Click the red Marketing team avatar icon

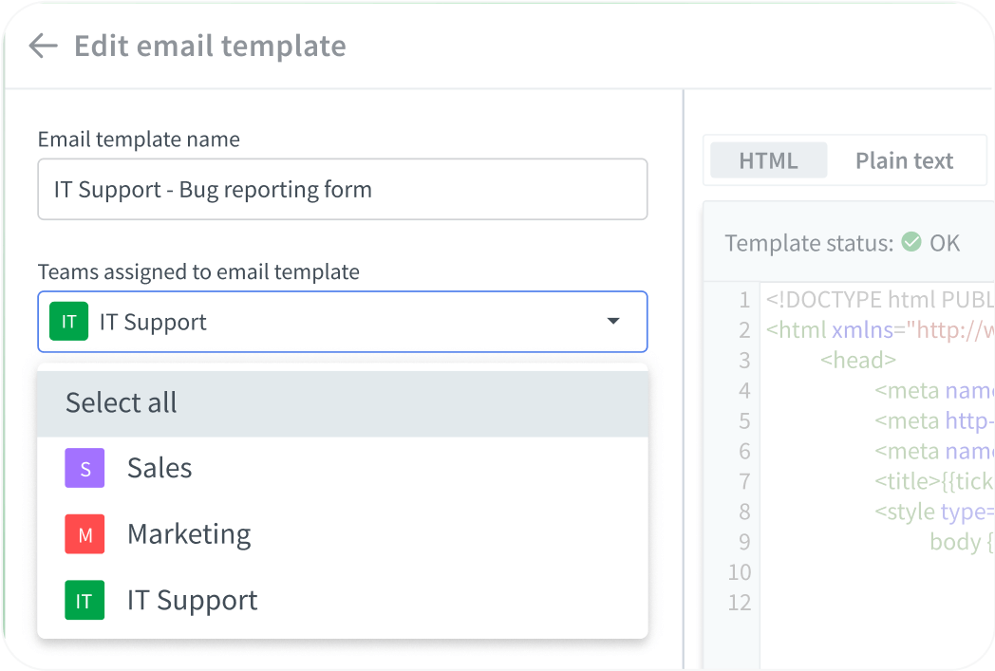coord(84,533)
